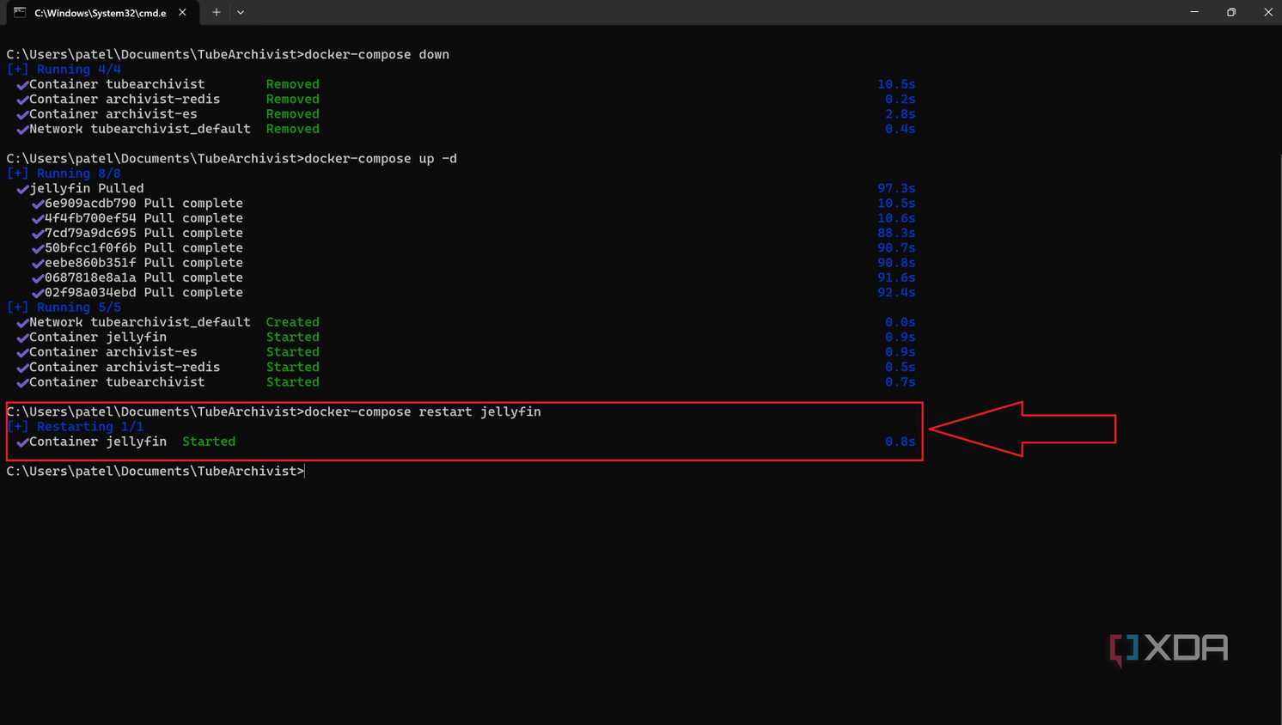The height and width of the screenshot is (725, 1282).
Task: Click the '0.8s' jellyfin restart time
Action: (x=900, y=442)
